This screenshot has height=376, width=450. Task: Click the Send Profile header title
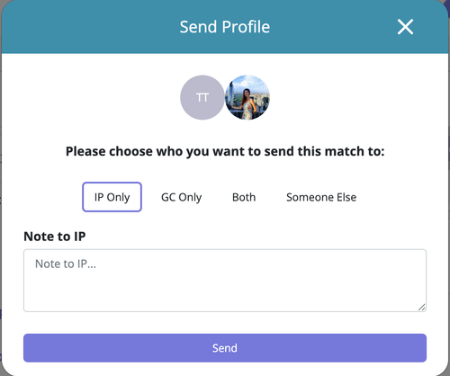pos(225,27)
